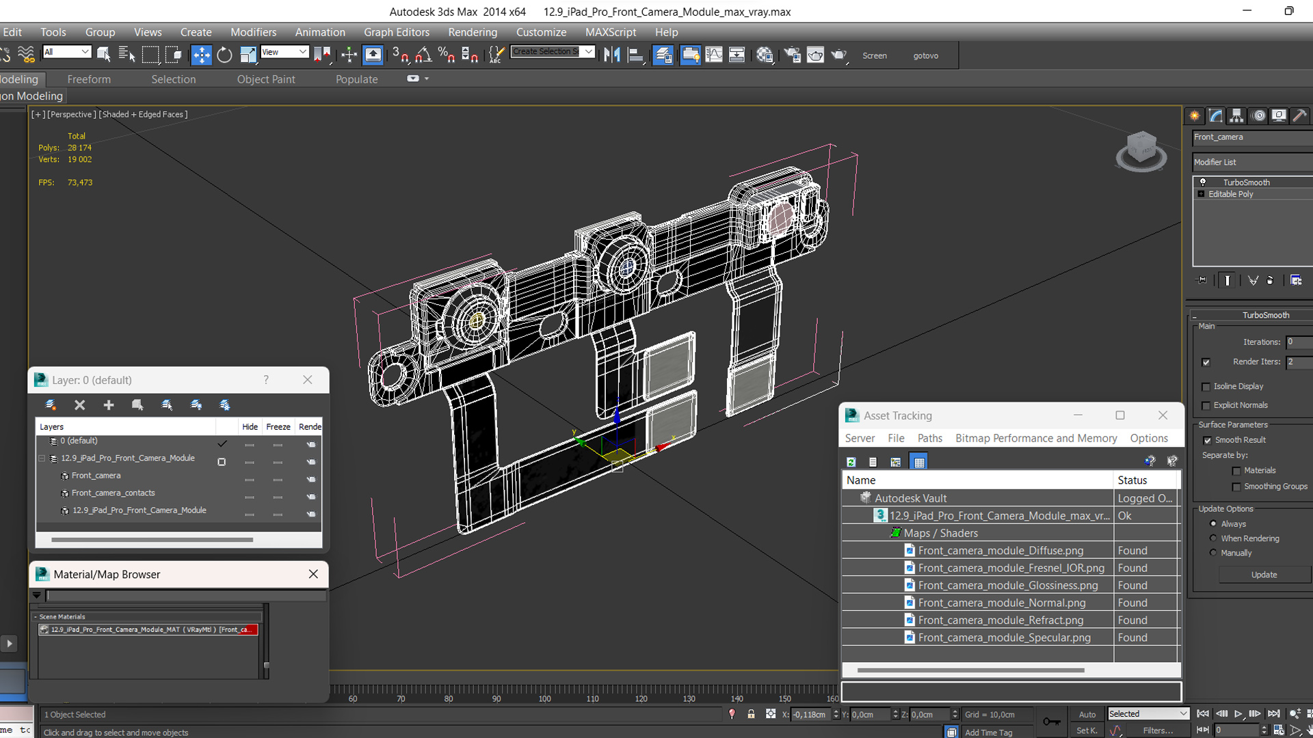1313x738 pixels.
Task: Open the Modifier List dropdown
Action: pos(1251,162)
